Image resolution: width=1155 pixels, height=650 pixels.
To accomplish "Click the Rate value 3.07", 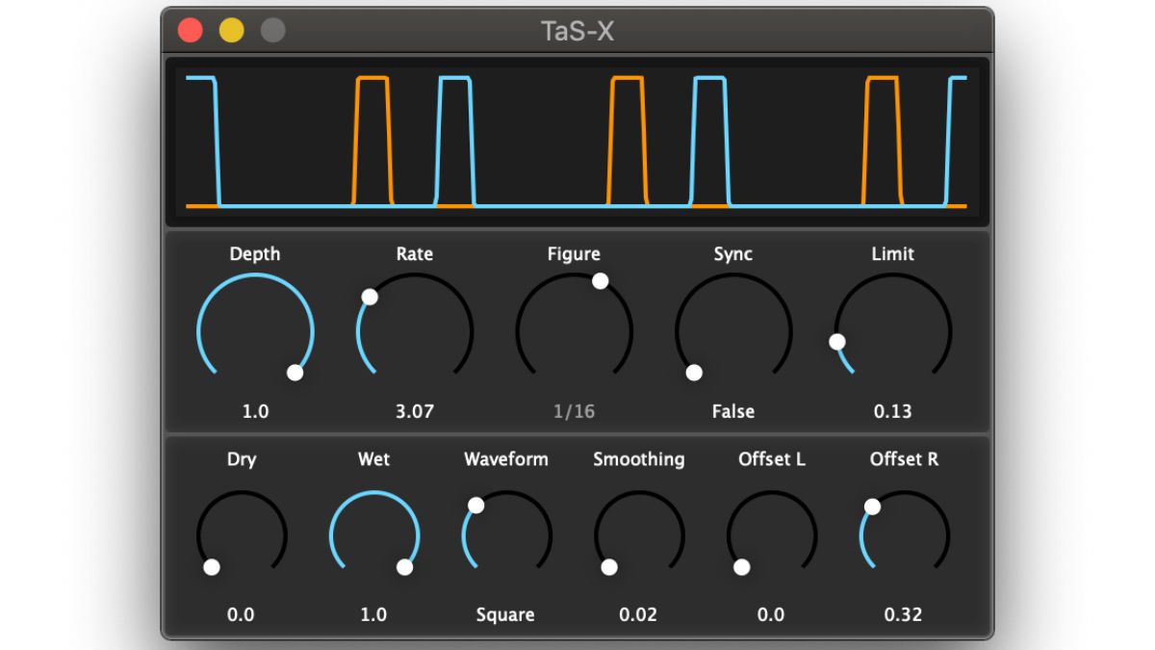I will tap(415, 411).
